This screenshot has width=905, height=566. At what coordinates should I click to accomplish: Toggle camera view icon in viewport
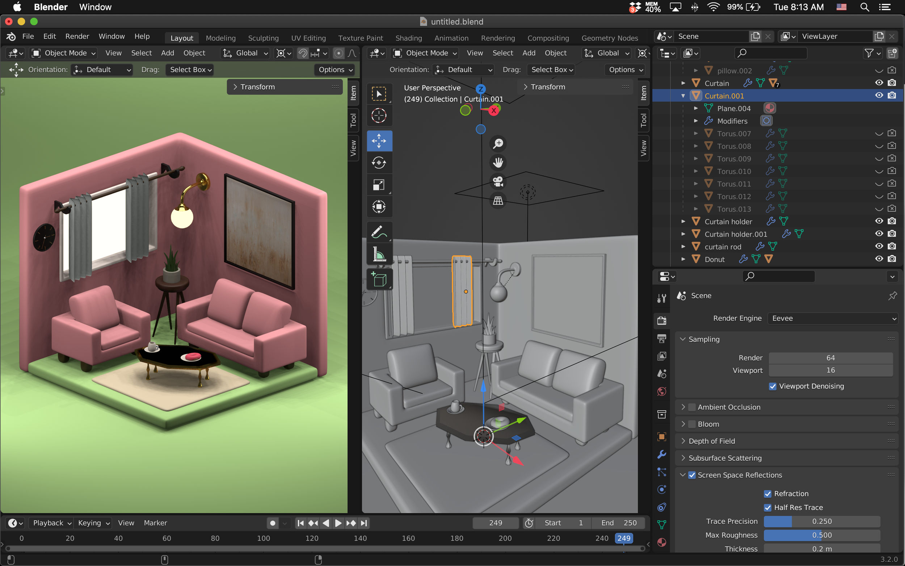click(498, 181)
